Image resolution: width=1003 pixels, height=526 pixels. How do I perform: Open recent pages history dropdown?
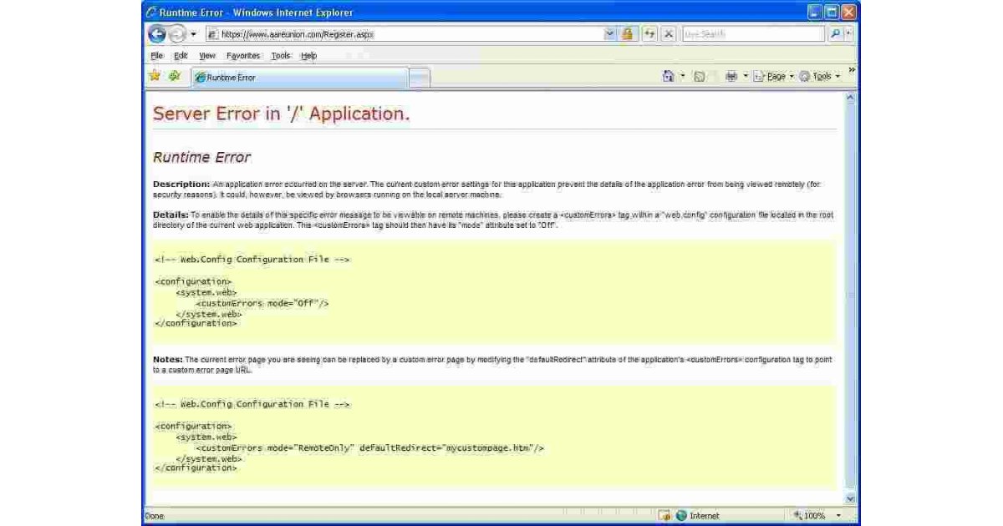193,34
